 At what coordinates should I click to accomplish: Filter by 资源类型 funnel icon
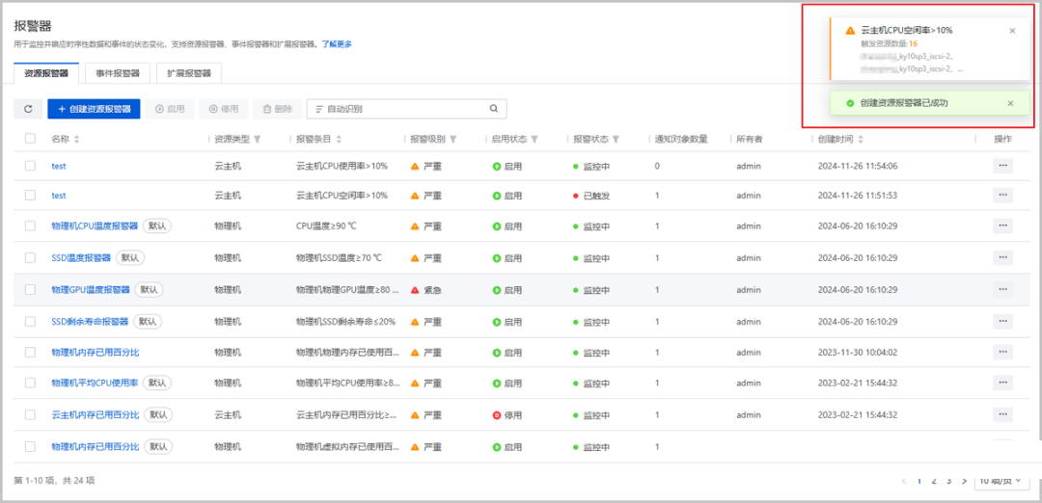258,140
